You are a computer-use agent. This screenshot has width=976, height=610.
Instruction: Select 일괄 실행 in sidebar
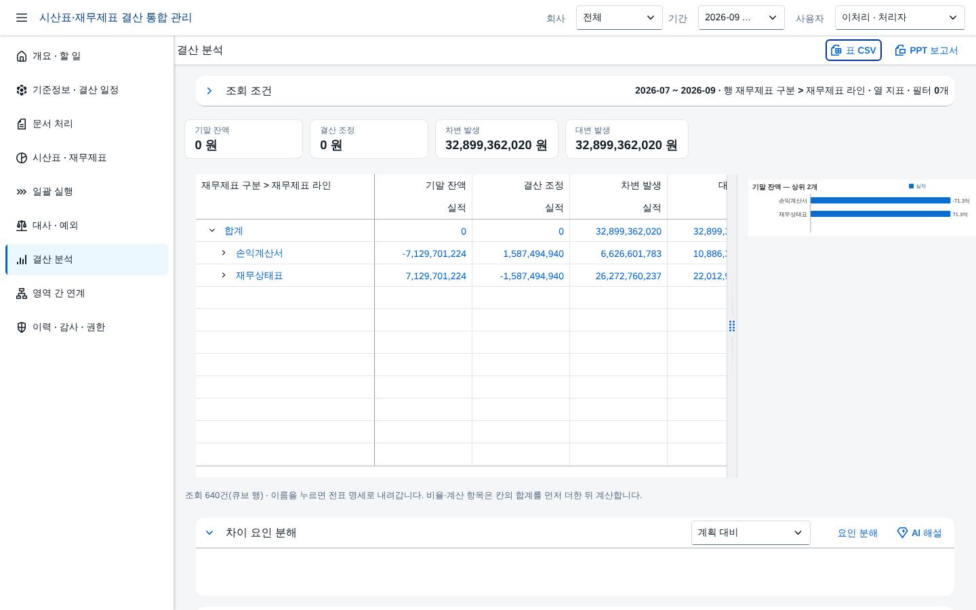[x=87, y=192]
